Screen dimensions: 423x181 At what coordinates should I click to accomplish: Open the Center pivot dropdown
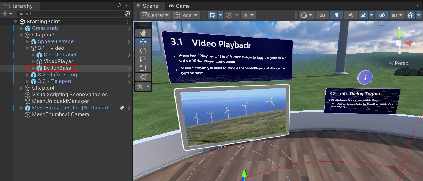point(155,15)
